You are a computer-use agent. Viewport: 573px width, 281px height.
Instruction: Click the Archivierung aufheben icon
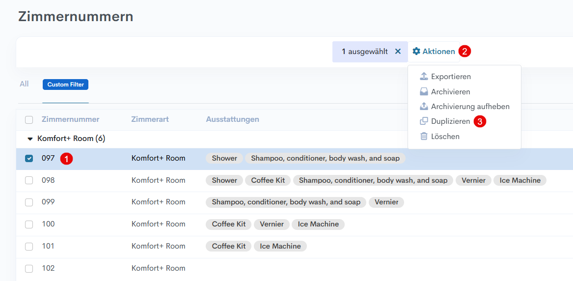(x=424, y=107)
